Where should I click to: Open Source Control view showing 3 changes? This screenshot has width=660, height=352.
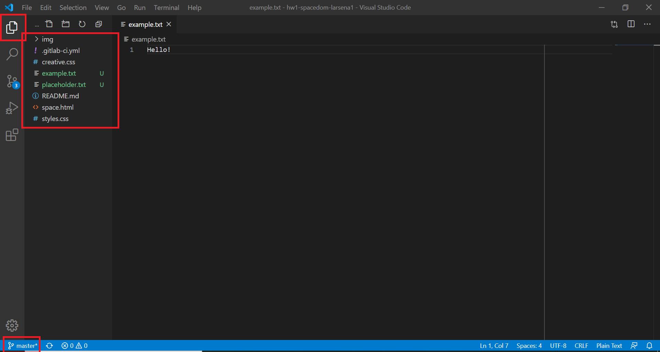pos(12,81)
